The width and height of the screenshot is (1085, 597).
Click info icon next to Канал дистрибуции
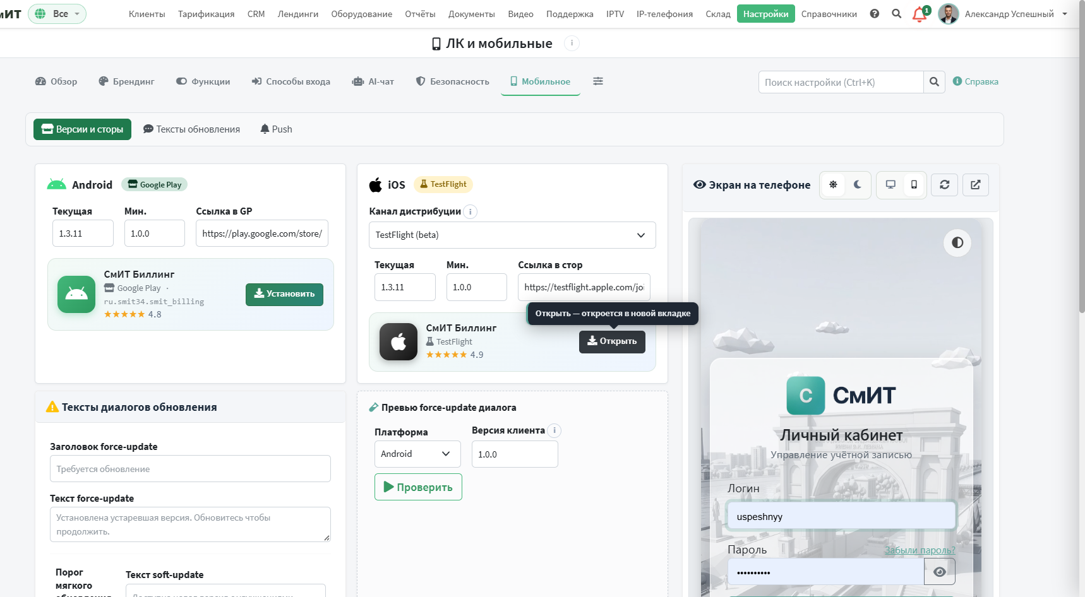(471, 211)
